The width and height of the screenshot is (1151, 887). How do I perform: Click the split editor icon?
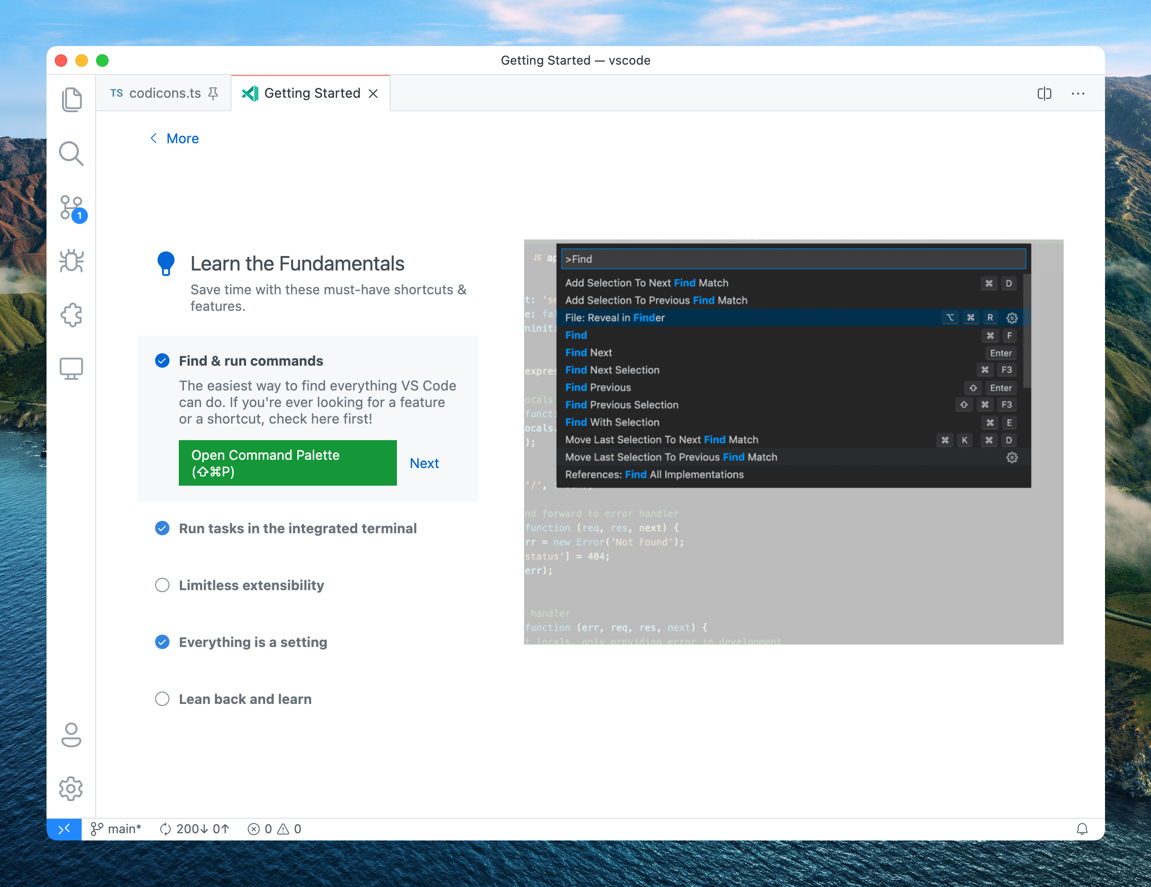[x=1044, y=93]
